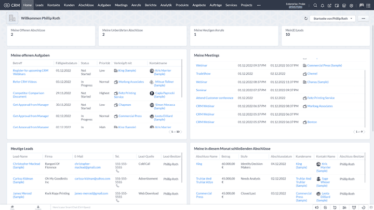The image size is (374, 210).
Task: Open the Morlong Associates link in the Aufgaben table
Action: coord(131,82)
